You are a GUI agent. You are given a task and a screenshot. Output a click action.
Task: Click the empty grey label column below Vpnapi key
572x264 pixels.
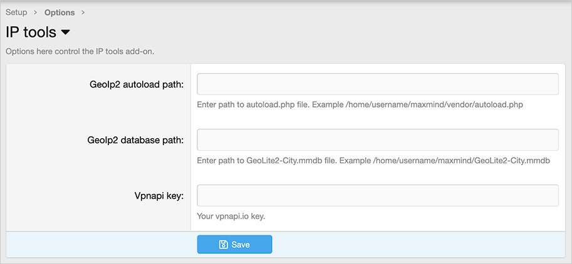[x=98, y=219]
